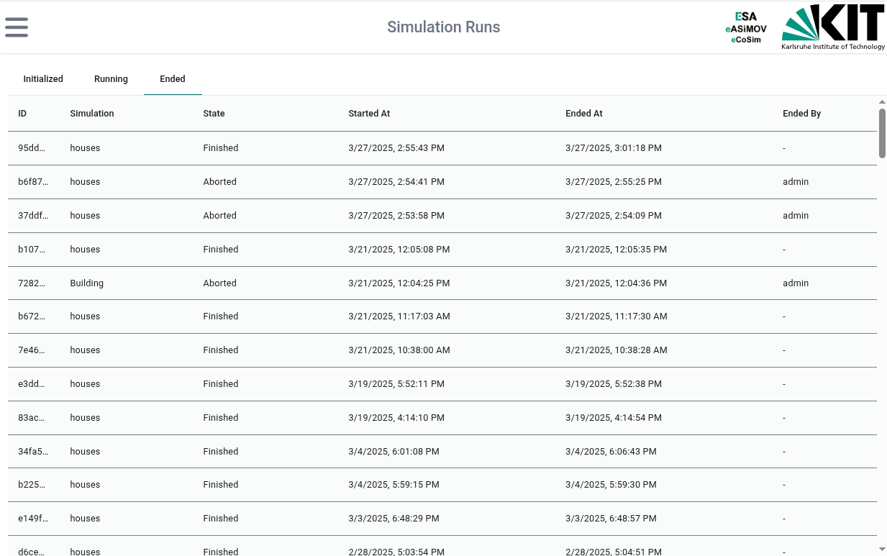Click the Ended By column header
Viewport: 887px width, 556px height.
point(801,114)
